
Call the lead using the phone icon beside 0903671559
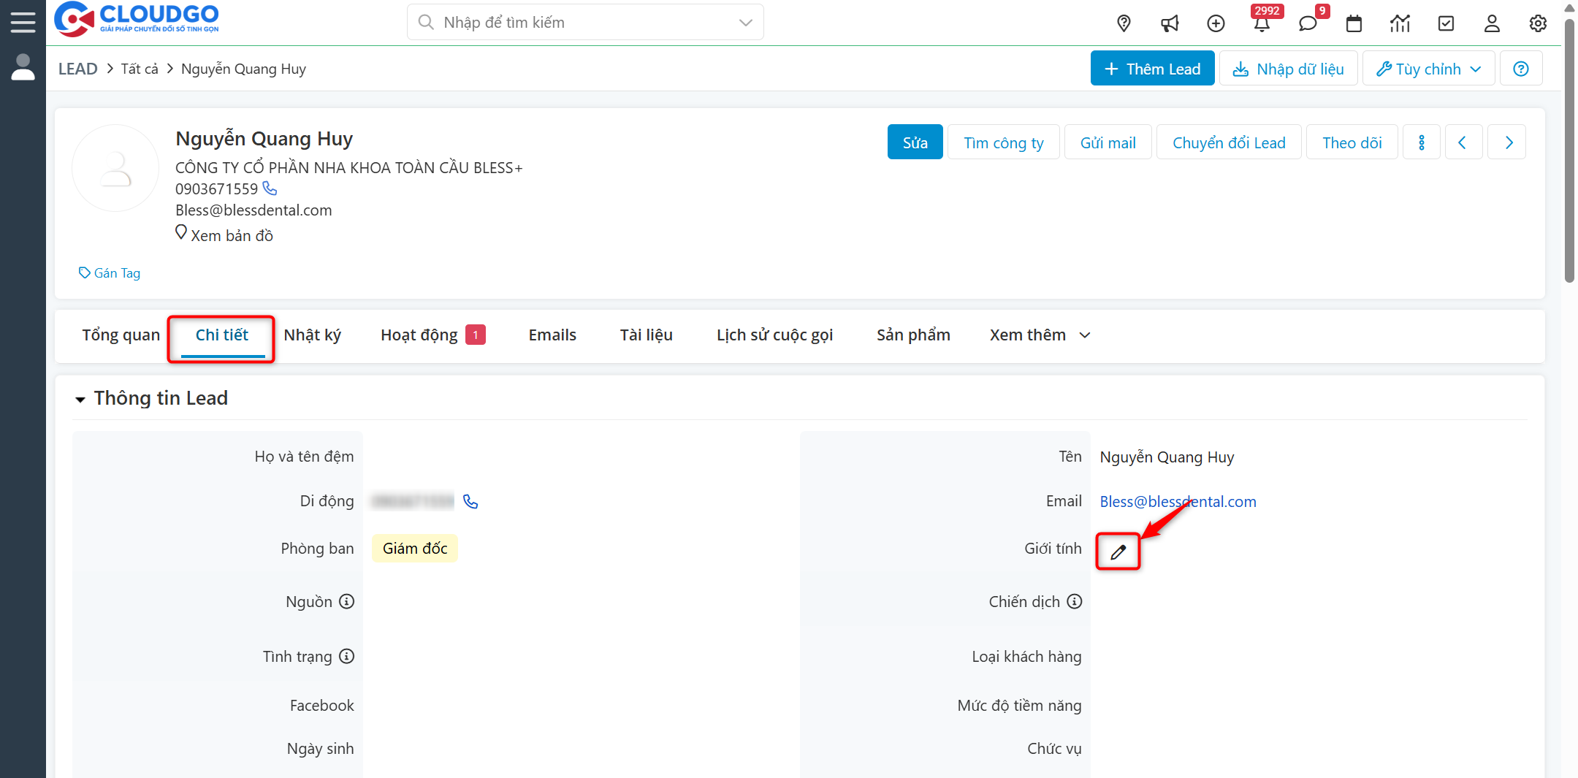click(x=270, y=188)
